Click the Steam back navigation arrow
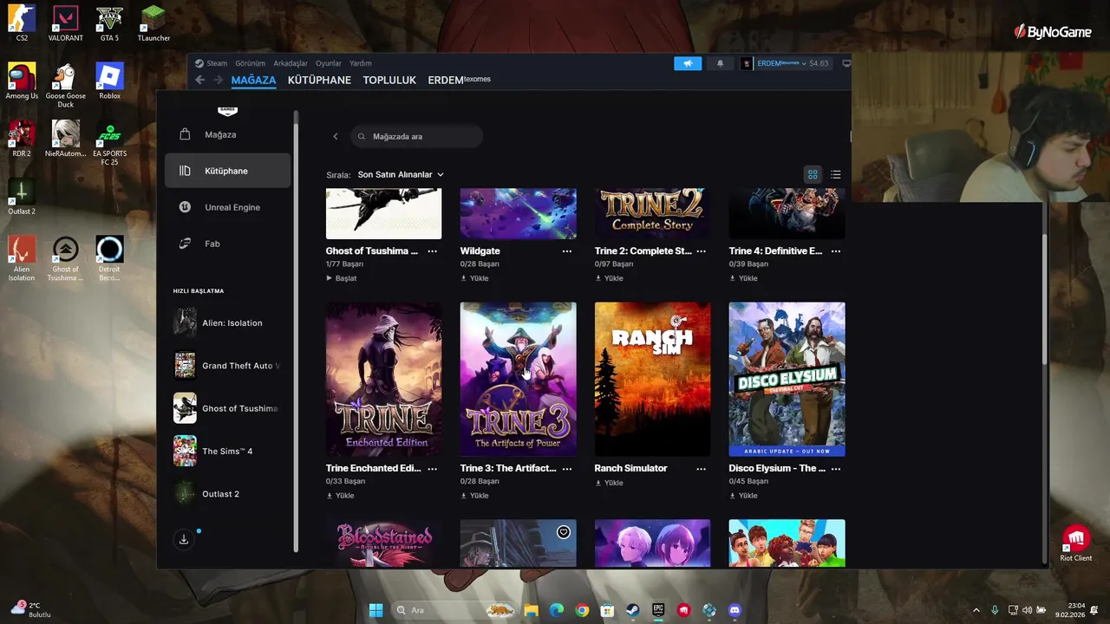Screen dimensions: 1110x624 coord(199,80)
